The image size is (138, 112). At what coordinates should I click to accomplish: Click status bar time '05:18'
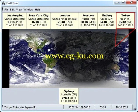[x=103, y=107]
